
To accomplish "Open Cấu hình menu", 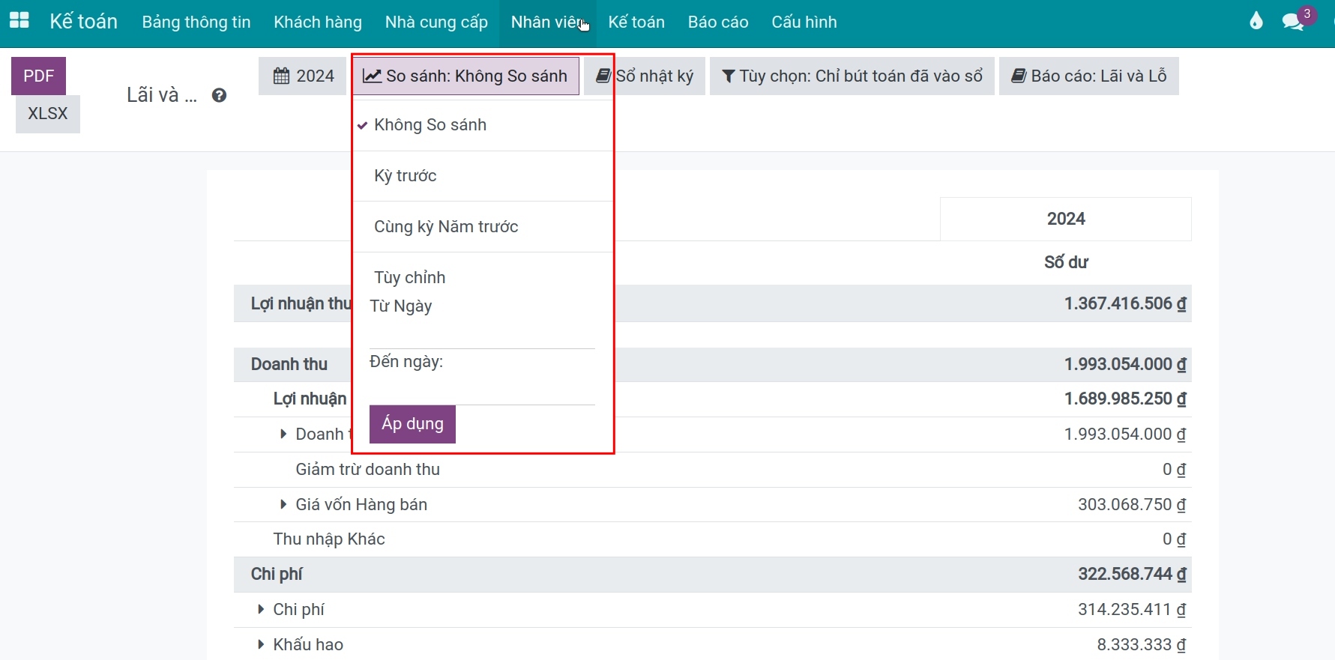I will click(x=804, y=22).
